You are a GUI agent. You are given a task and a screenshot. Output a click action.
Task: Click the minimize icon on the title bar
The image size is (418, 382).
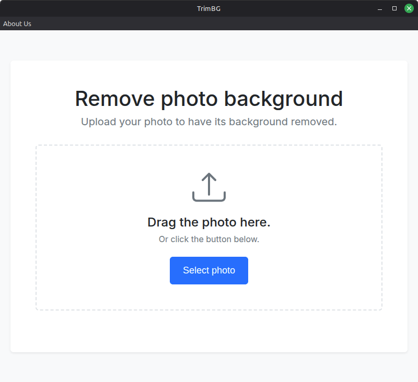point(379,8)
